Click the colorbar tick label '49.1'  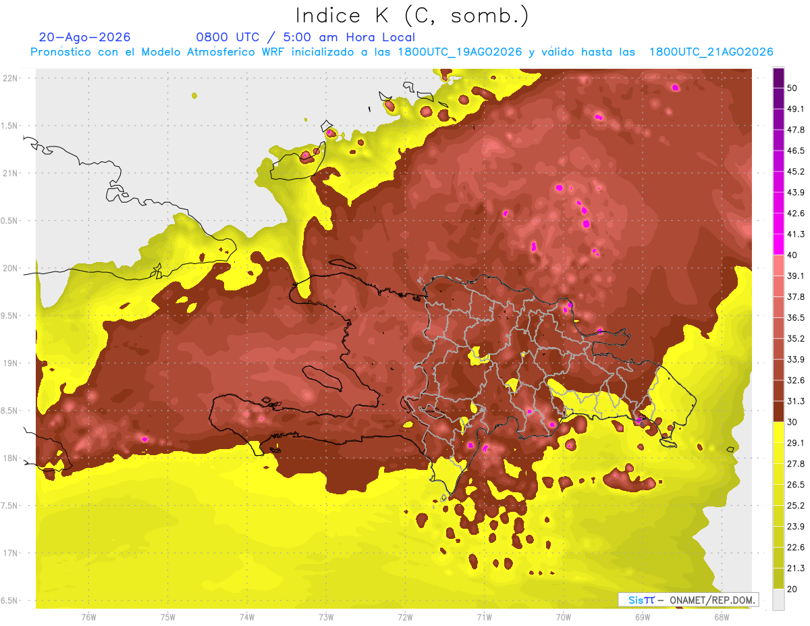coord(796,109)
